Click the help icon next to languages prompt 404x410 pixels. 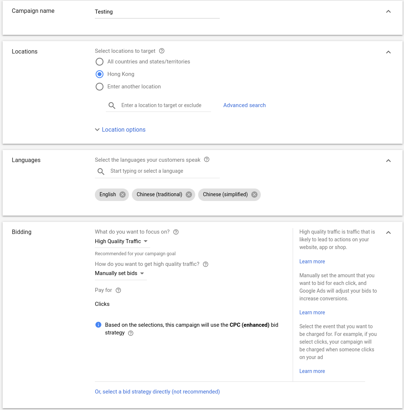point(207,160)
